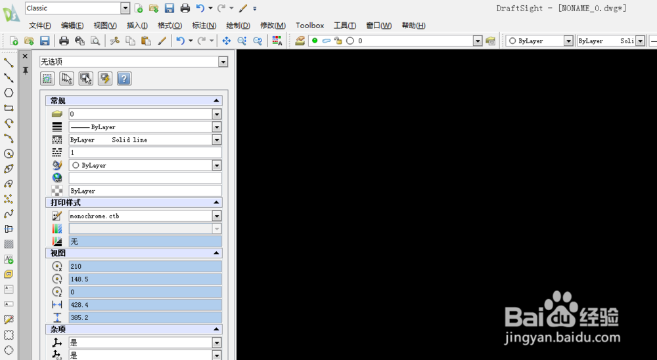The width and height of the screenshot is (657, 360).
Task: Open the 视图(V) menu
Action: click(x=104, y=26)
